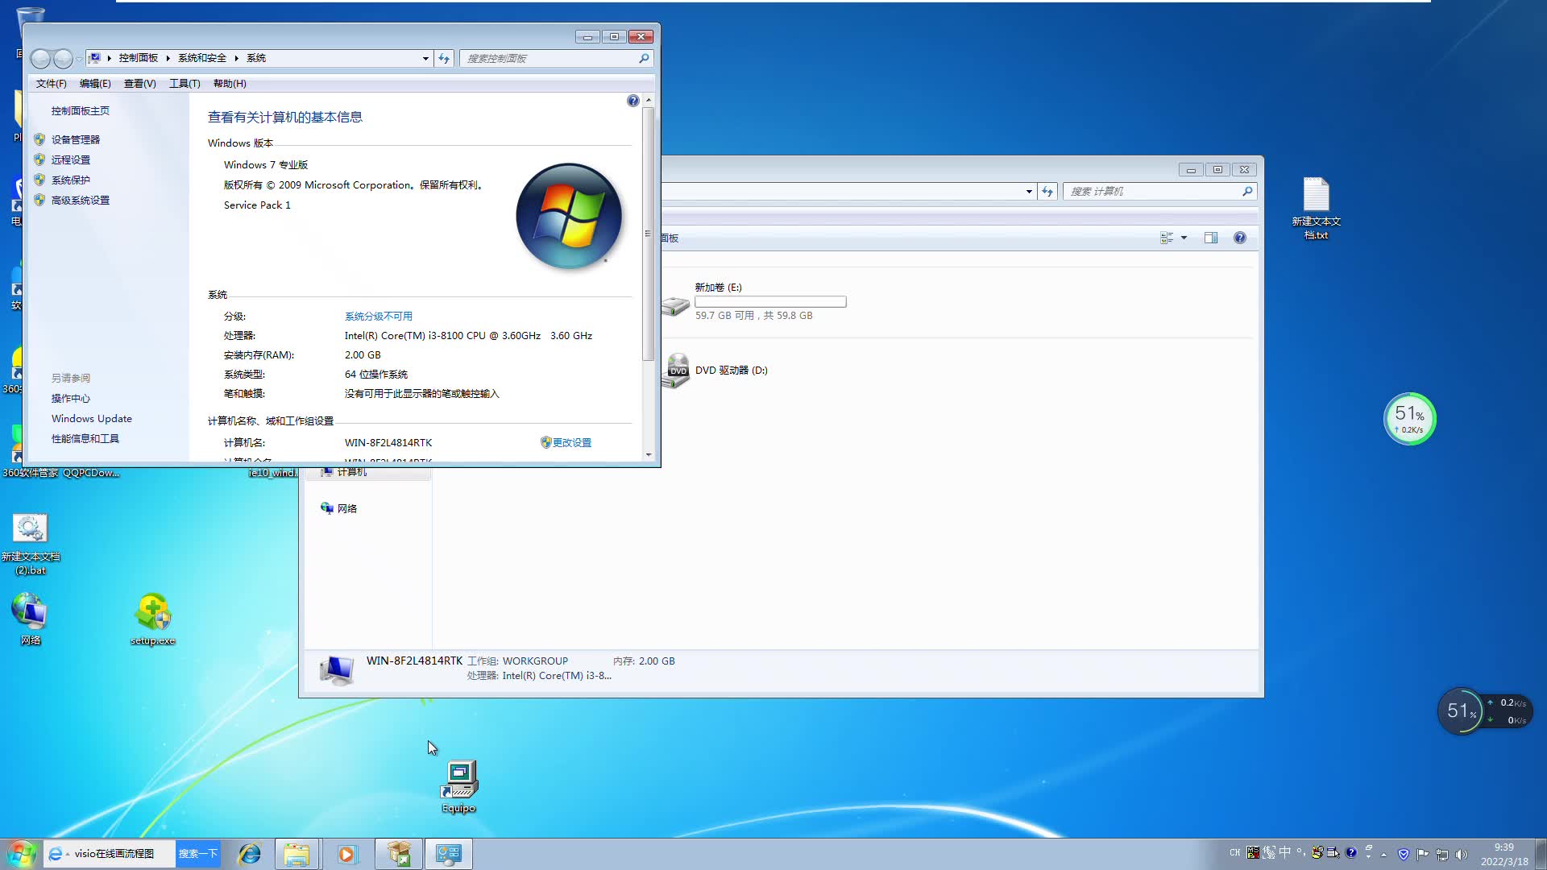Select the Equipo desktop shortcut
The image size is (1547, 870).
click(x=459, y=787)
